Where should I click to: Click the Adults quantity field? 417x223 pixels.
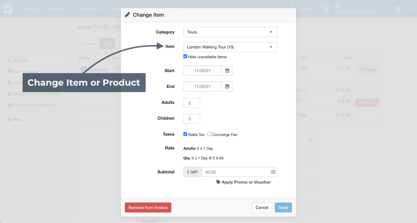click(192, 103)
